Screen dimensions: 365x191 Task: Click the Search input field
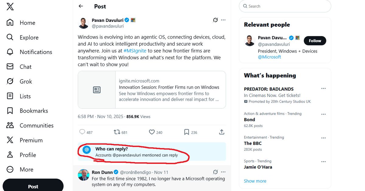click(285, 6)
